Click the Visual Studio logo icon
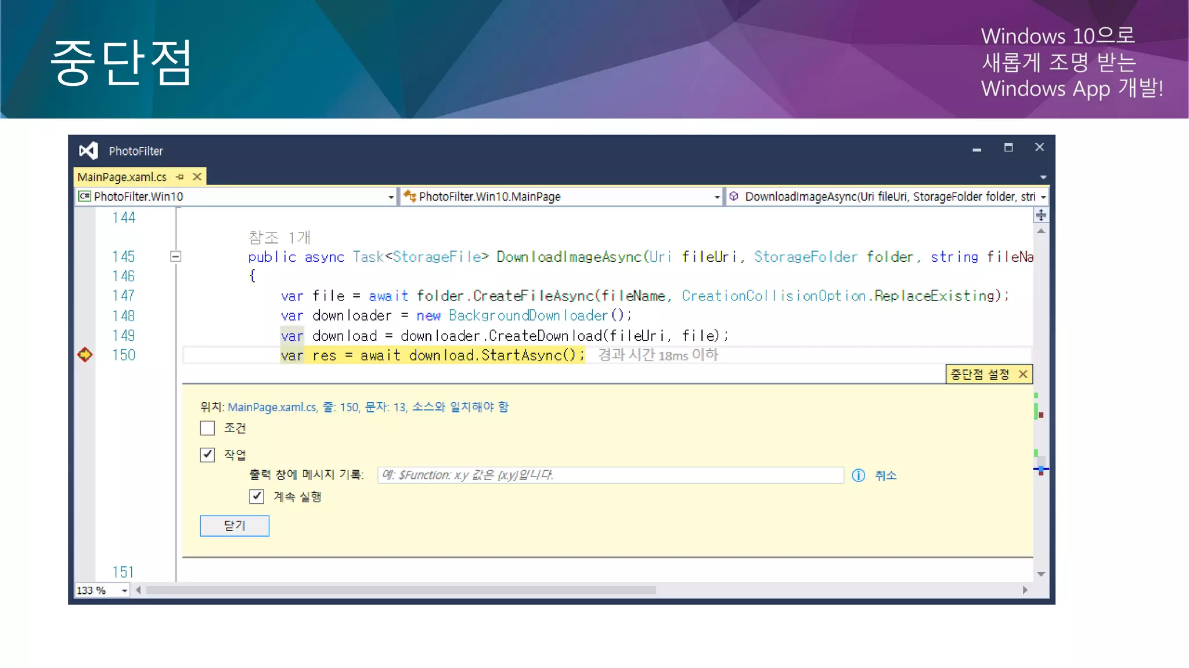 [88, 151]
